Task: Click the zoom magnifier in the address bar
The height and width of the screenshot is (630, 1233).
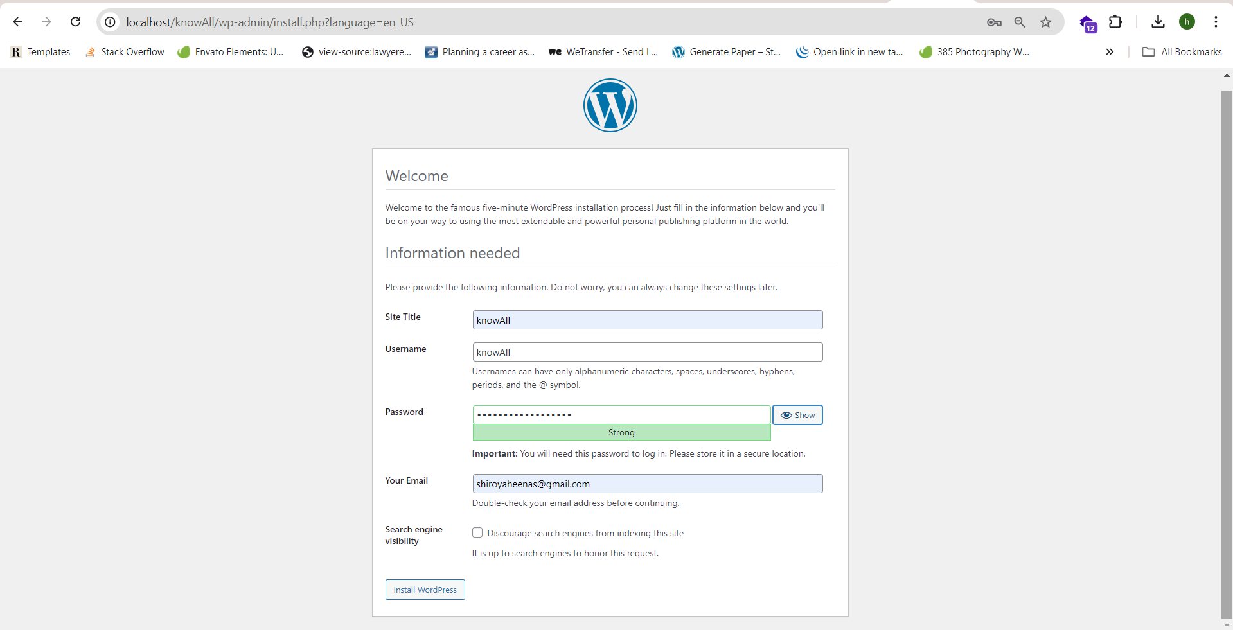Action: (x=1019, y=22)
